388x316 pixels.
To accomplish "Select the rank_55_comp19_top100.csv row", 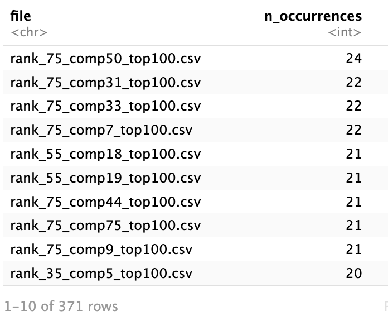I will (x=105, y=178).
